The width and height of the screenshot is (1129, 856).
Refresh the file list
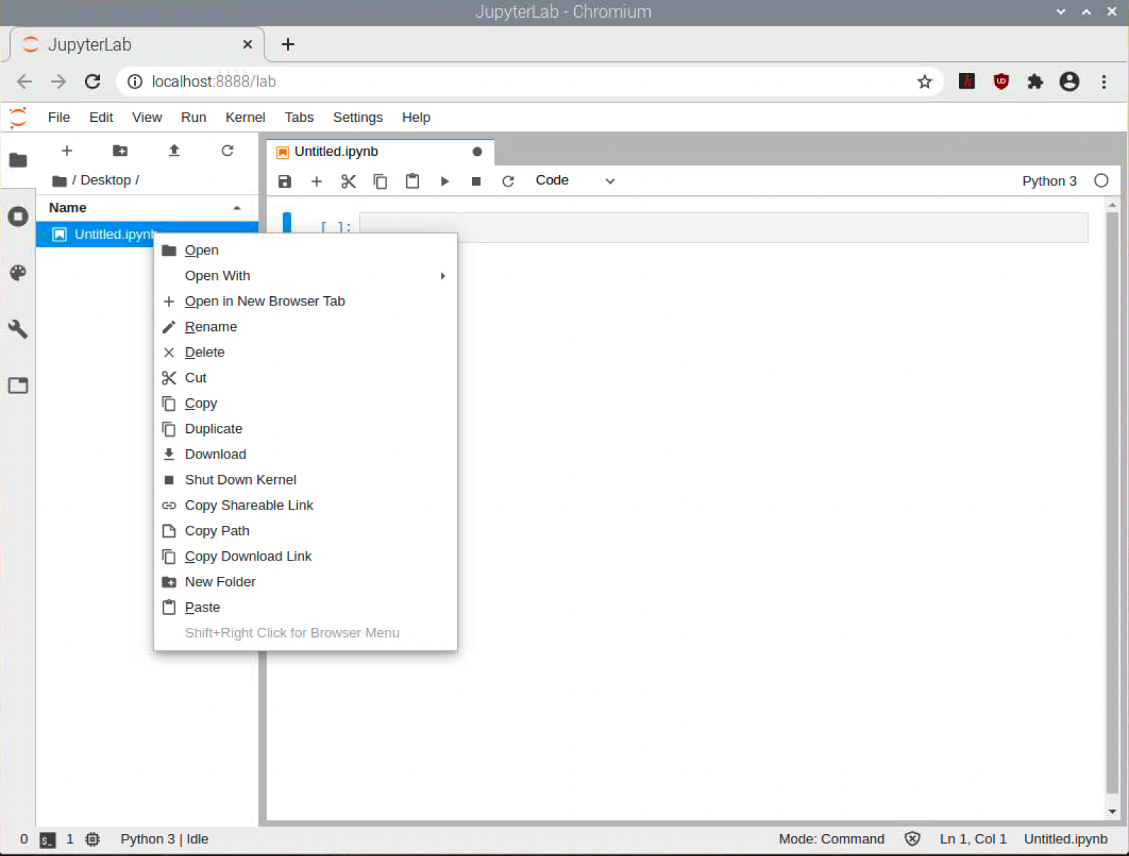(x=228, y=150)
